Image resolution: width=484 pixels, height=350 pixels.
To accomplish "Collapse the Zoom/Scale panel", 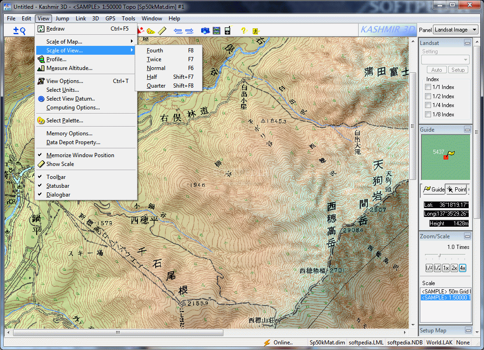I will [x=468, y=236].
